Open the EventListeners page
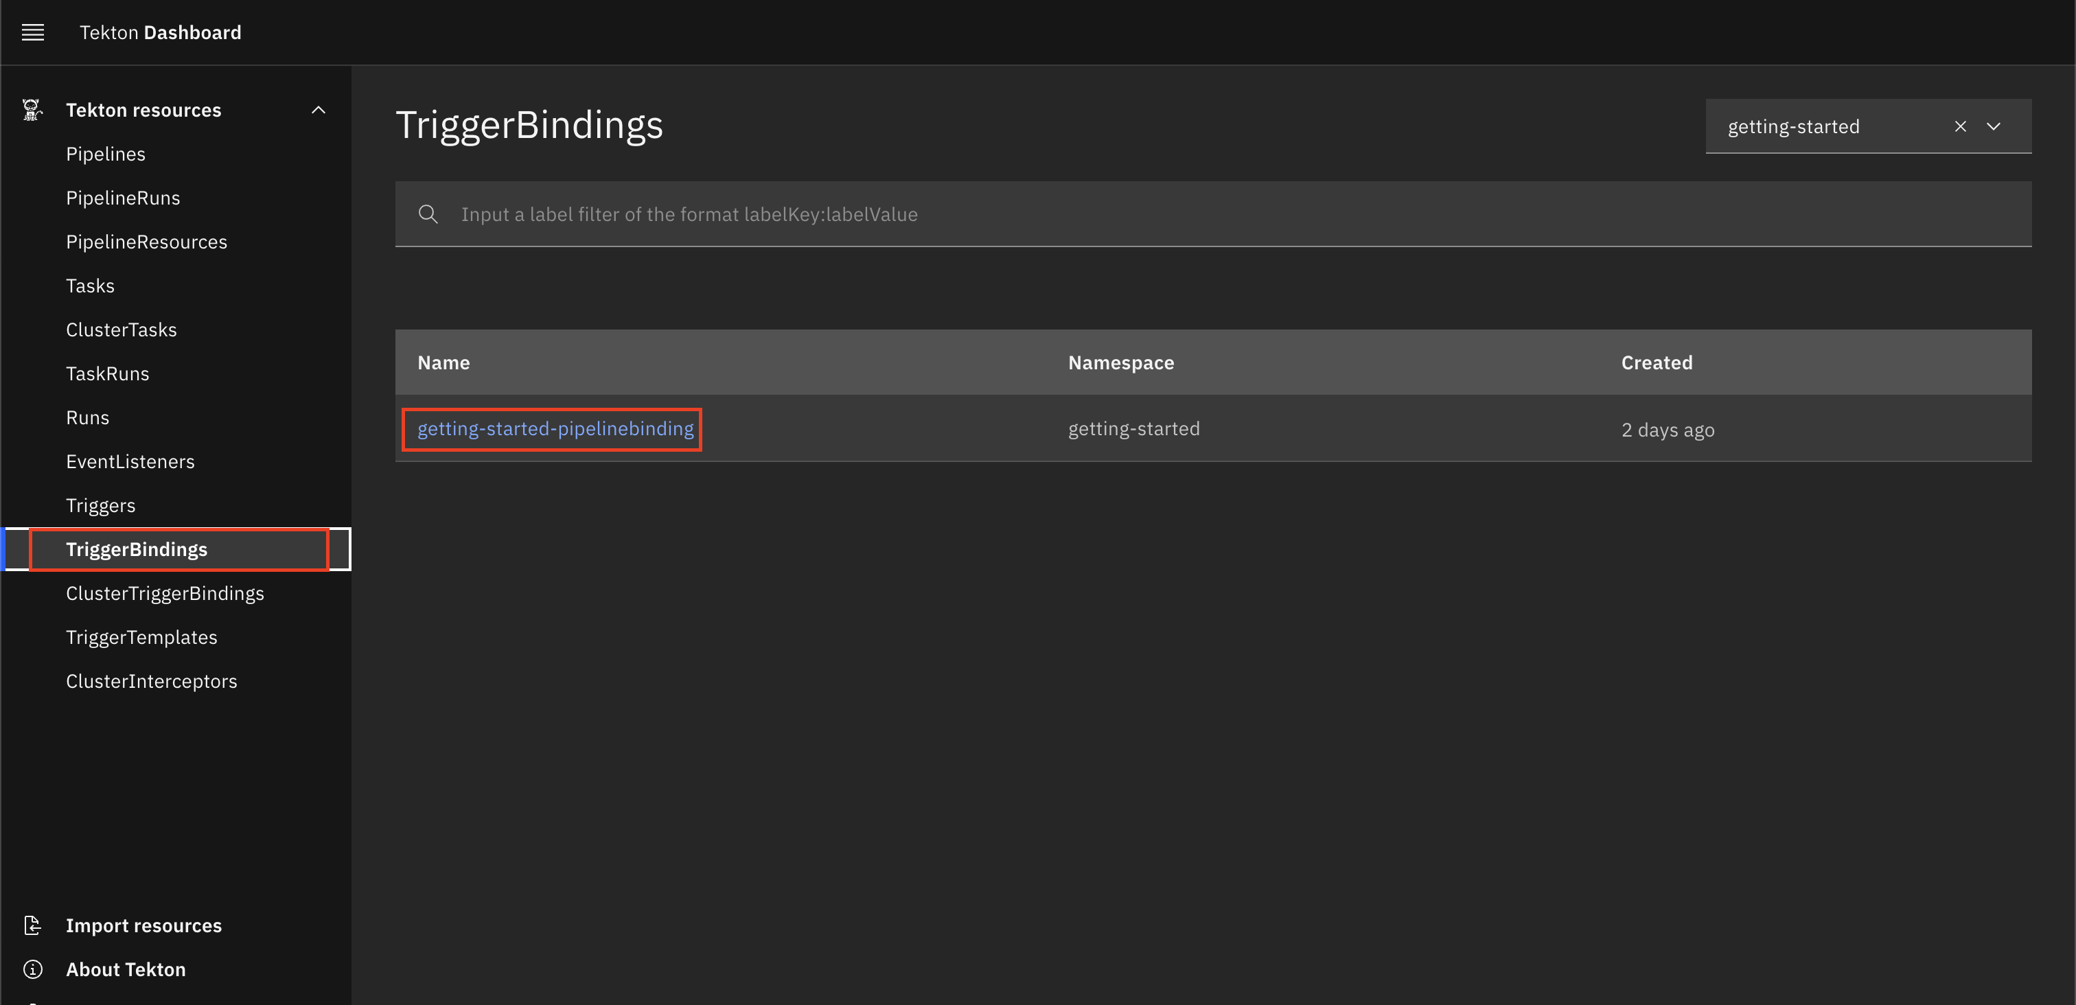Screen dimensions: 2076x1005 point(130,462)
